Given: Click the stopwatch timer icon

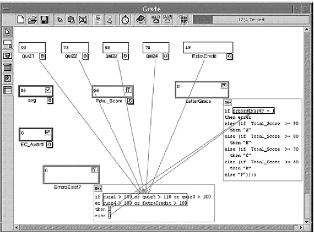Looking at the screenshot, I should click(x=125, y=20).
